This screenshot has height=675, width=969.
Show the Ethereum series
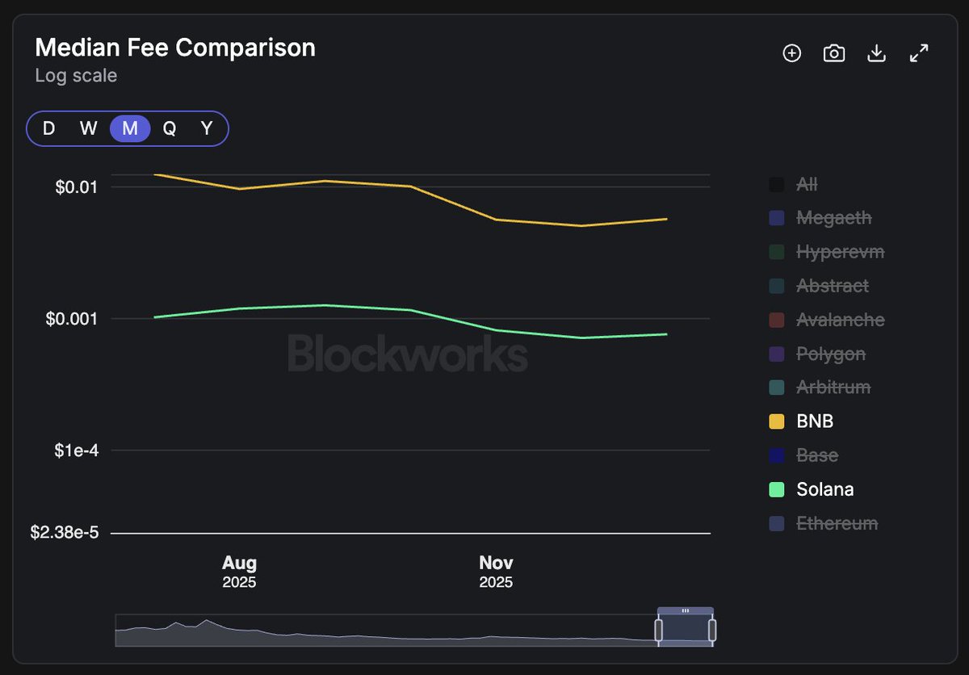tap(823, 523)
